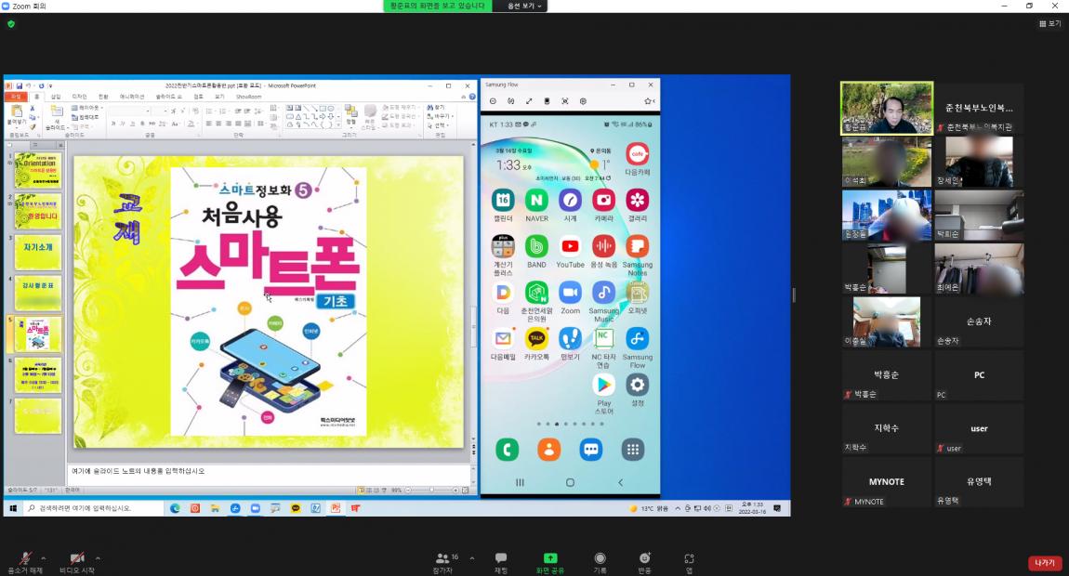Click Samsung Flow rotate screen icon
The width and height of the screenshot is (1069, 576).
click(510, 101)
